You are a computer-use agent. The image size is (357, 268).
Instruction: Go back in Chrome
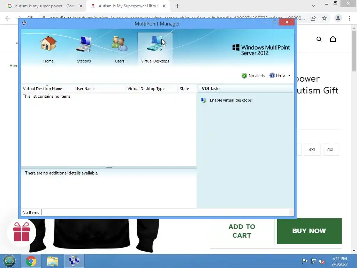click(x=8, y=18)
